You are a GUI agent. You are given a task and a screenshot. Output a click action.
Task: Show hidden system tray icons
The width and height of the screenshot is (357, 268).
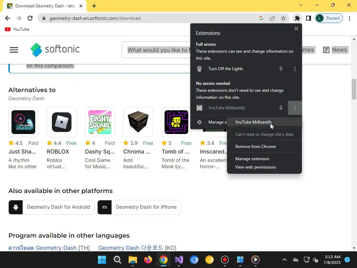(x=284, y=260)
